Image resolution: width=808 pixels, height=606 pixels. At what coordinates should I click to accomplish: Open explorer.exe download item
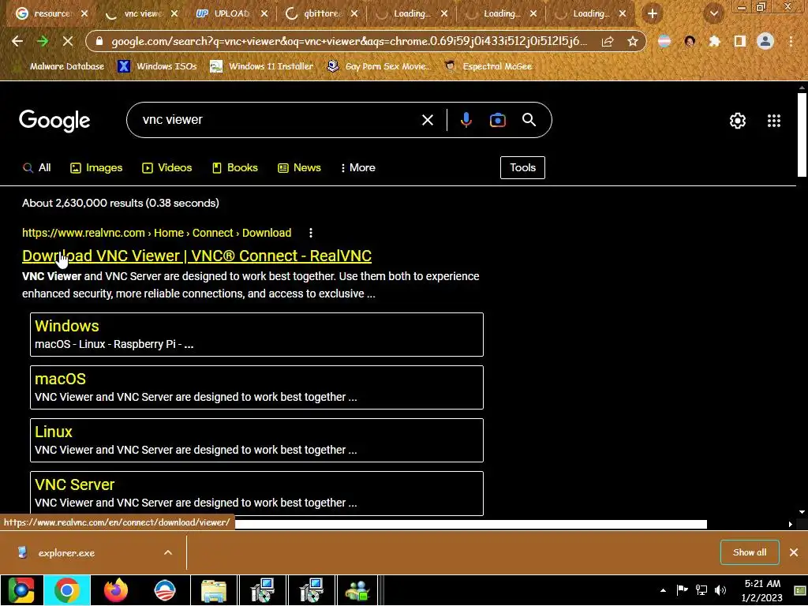[x=66, y=553]
